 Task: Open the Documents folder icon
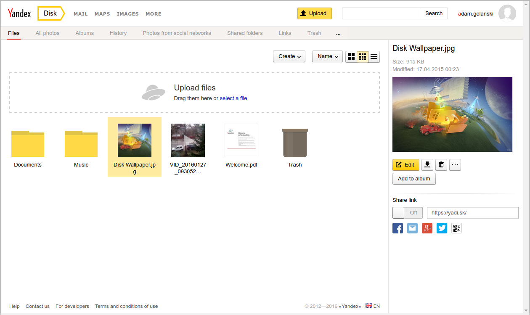(x=28, y=144)
